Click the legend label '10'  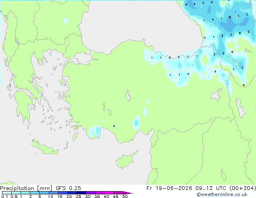click(x=50, y=196)
